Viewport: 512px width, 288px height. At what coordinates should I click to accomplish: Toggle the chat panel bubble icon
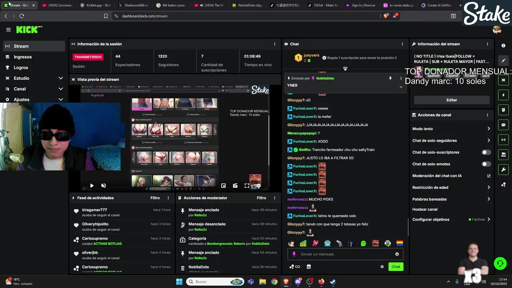pyautogui.click(x=504, y=125)
